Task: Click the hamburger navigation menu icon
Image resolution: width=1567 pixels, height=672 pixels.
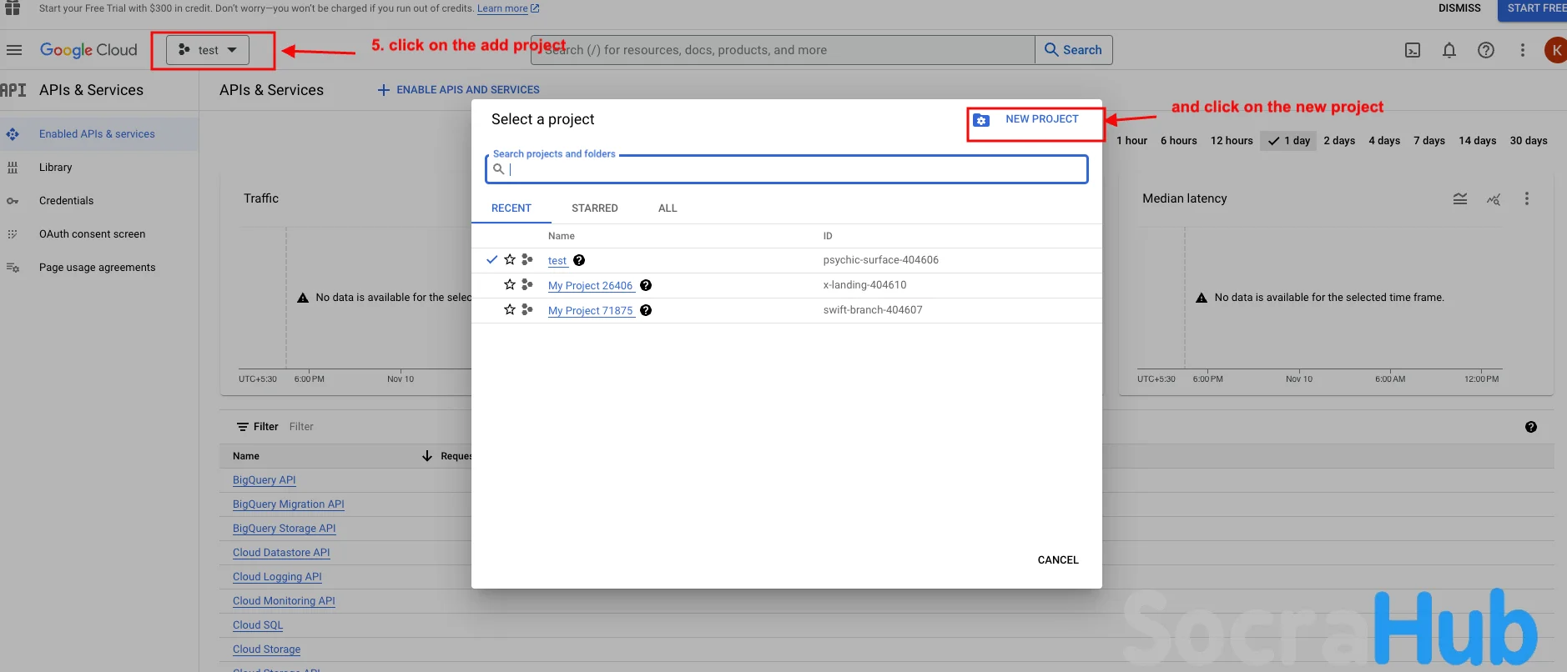Action: pos(14,50)
